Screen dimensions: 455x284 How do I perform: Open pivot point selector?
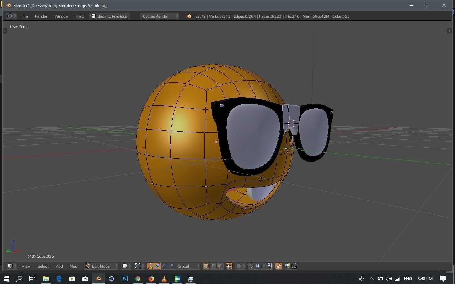(140, 266)
